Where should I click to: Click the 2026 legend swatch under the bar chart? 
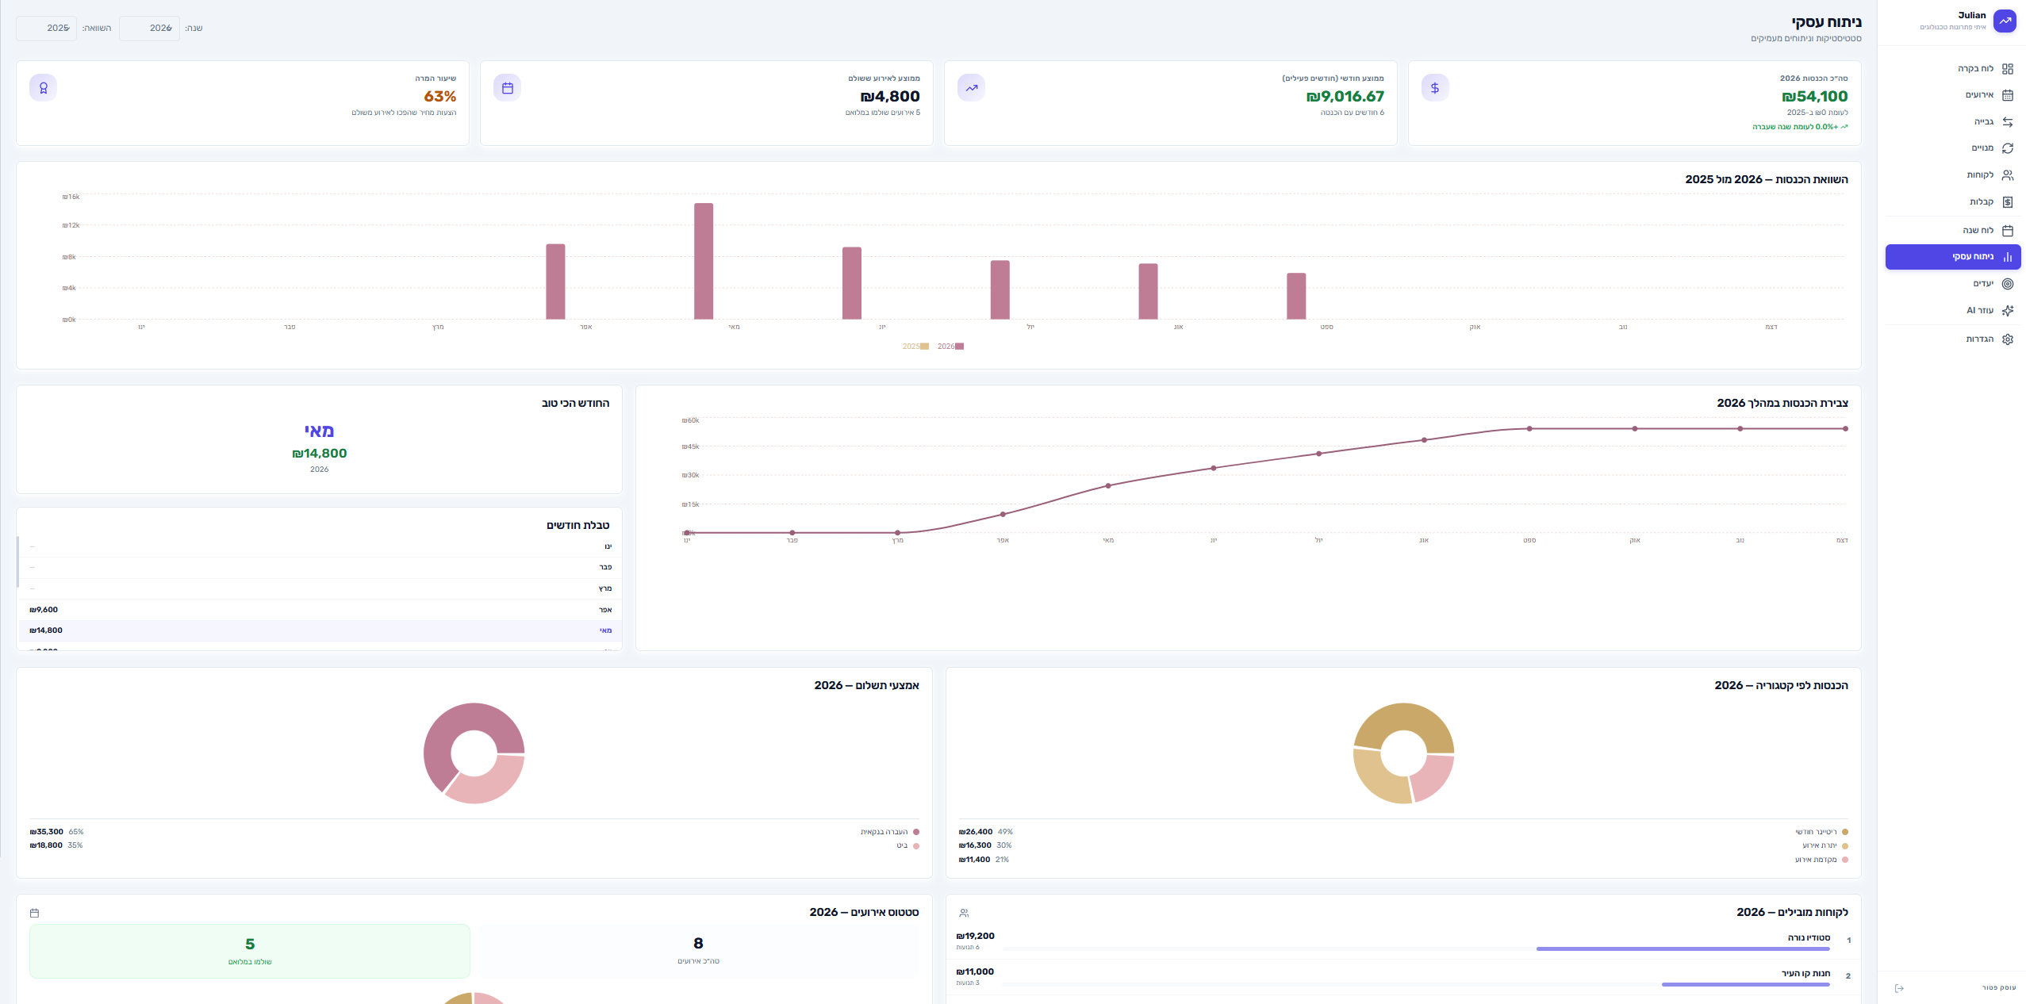point(960,347)
